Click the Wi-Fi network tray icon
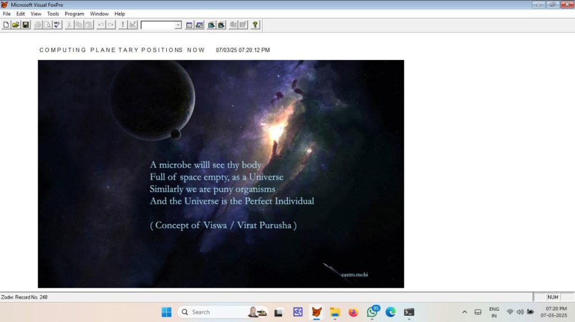The image size is (575, 322). [510, 312]
